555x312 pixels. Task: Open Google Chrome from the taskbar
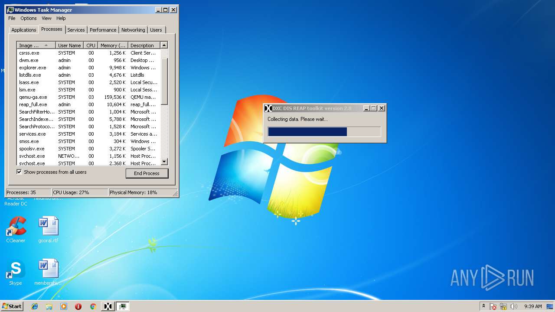pos(93,306)
